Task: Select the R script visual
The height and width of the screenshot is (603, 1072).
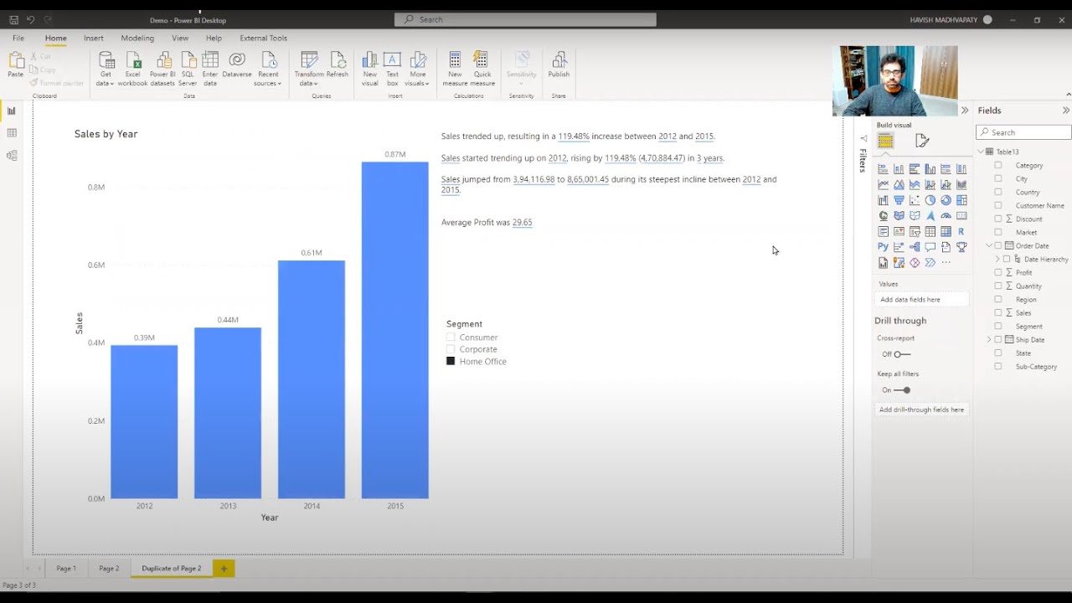Action: pyautogui.click(x=961, y=231)
